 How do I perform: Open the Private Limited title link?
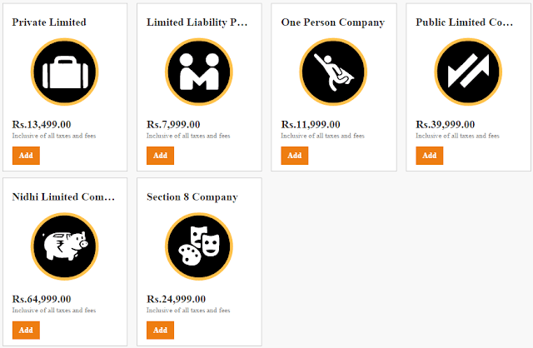(49, 22)
